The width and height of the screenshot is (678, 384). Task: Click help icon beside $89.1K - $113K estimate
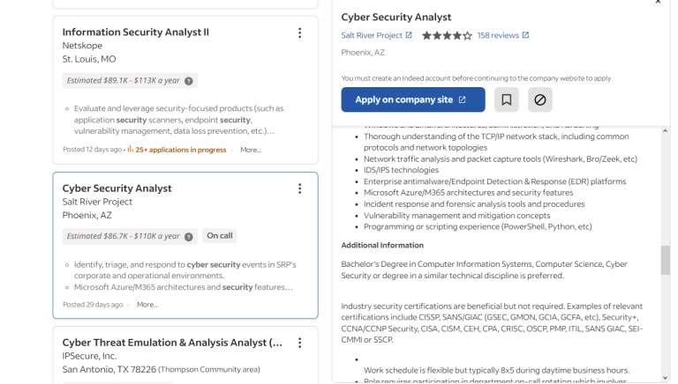(189, 81)
